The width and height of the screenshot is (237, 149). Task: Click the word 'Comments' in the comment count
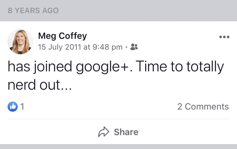207,106
